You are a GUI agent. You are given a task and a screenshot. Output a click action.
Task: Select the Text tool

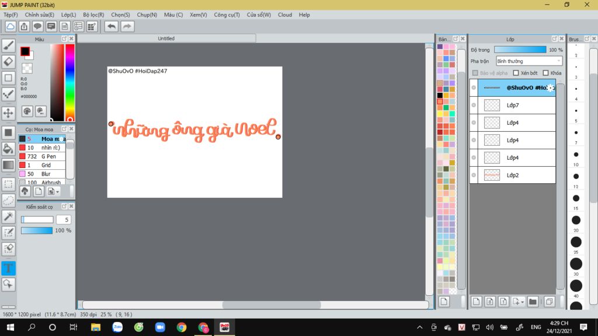click(x=8, y=268)
